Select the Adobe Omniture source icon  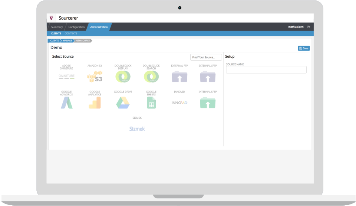pyautogui.click(x=66, y=77)
